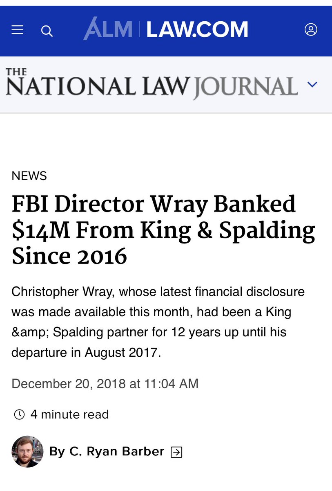Click The National Law Journal logo
The image size is (332, 491).
click(151, 85)
